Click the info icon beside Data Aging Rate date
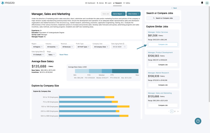This screenshot has height=133, width=210. point(124,44)
